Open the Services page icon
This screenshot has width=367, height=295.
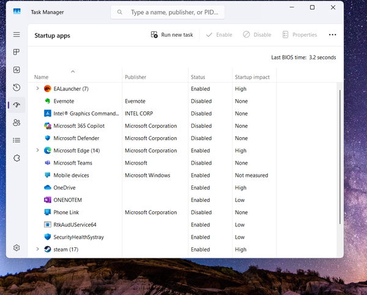click(17, 158)
